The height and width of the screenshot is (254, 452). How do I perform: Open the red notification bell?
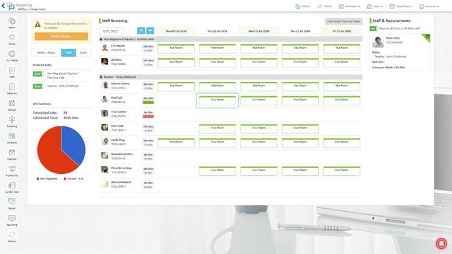point(441,243)
